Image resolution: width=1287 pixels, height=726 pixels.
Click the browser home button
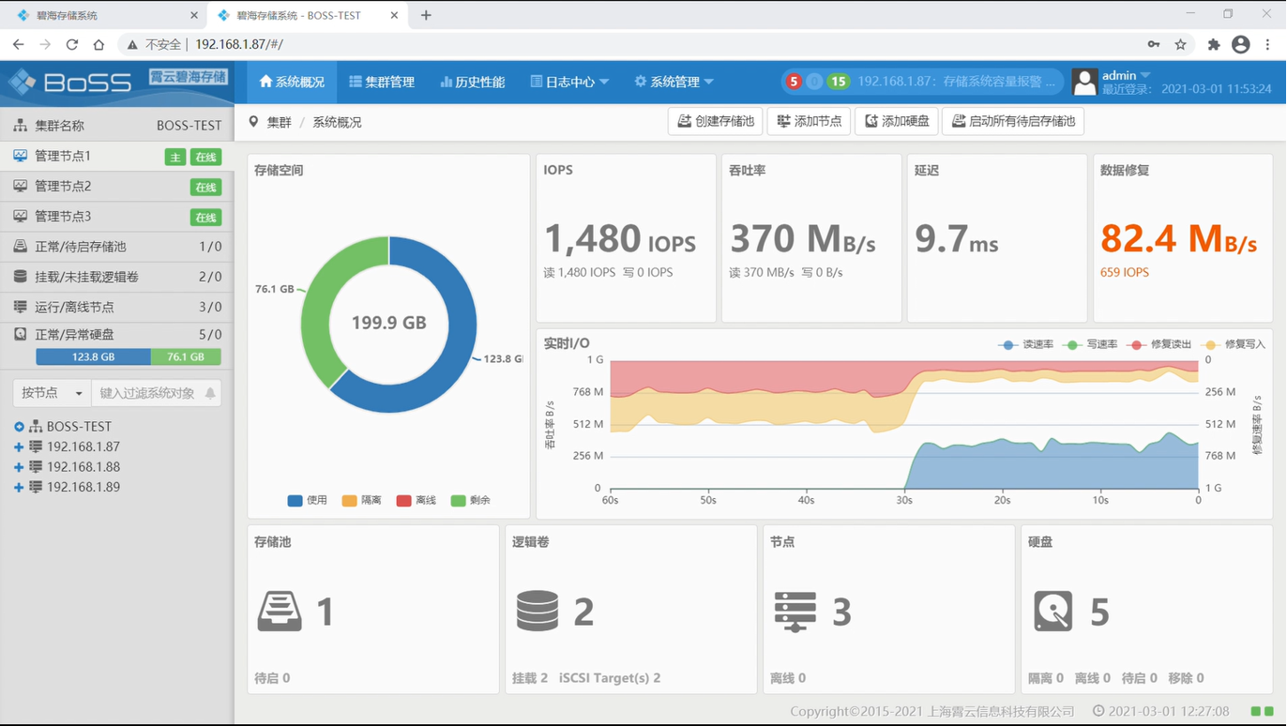[x=98, y=44]
